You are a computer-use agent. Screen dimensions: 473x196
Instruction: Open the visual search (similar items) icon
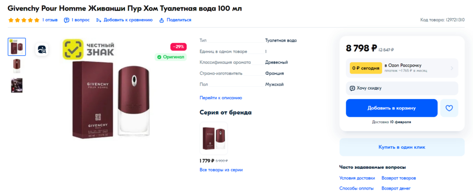coord(42,50)
